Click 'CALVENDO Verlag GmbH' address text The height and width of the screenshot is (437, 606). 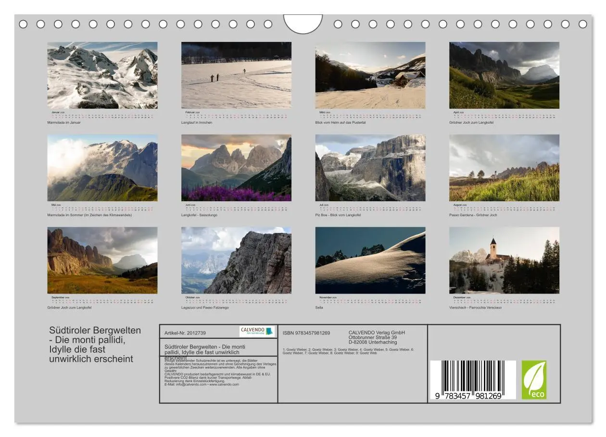pyautogui.click(x=377, y=337)
